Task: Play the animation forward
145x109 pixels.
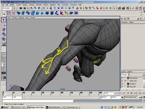Action: tap(132, 93)
